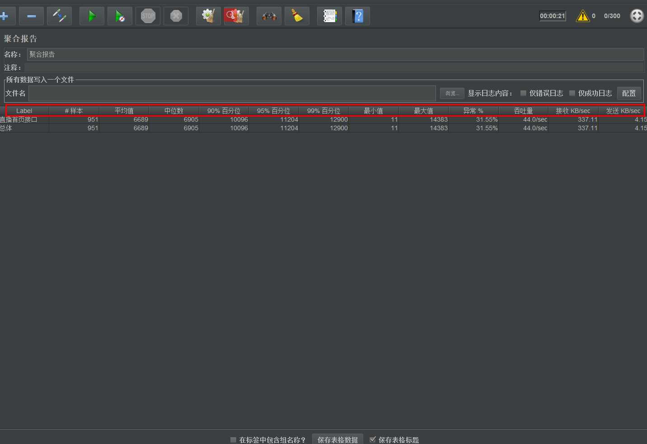The height and width of the screenshot is (444, 647).
Task: Sort by 异常 % column header
Action: coord(474,111)
